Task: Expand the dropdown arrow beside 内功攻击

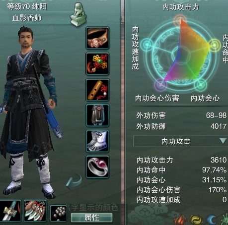Action: pos(223,141)
